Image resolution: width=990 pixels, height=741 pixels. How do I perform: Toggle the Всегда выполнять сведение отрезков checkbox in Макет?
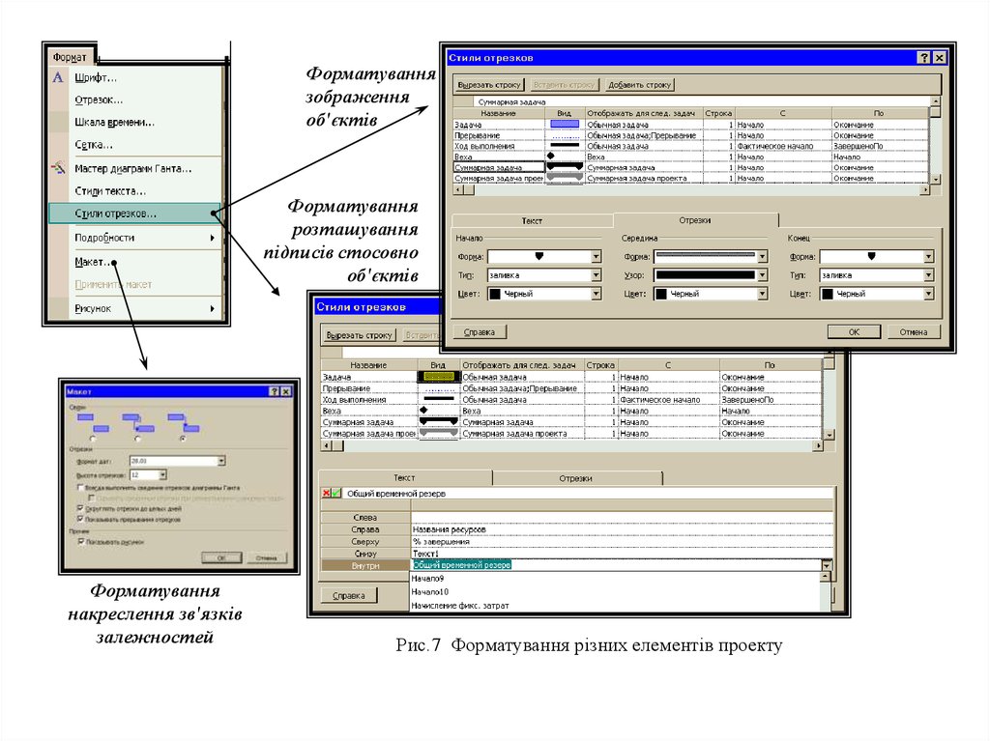pos(81,488)
